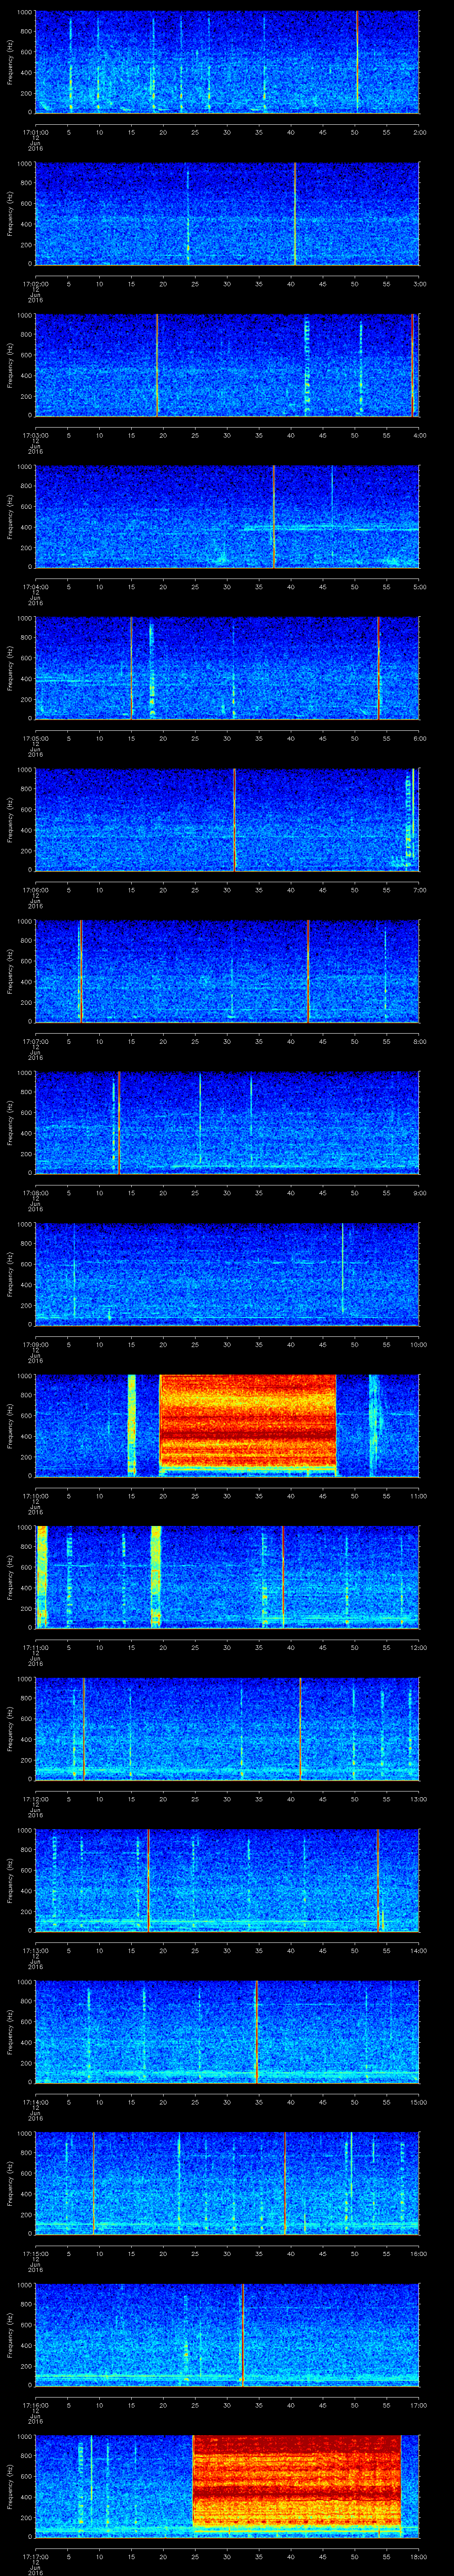Click the yellow-green bar at 15s in 17:10 spectrogram
This screenshot has width=454, height=2576.
pos(131,1425)
